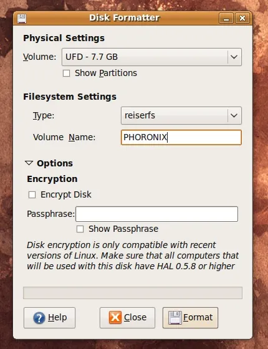The height and width of the screenshot is (349, 268).
Task: Enable the Show Partitions checkbox
Action: [x=66, y=74]
